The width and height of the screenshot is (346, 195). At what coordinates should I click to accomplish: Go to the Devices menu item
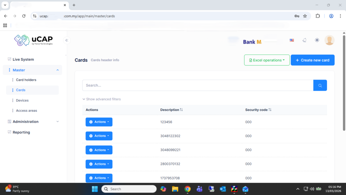click(x=22, y=101)
